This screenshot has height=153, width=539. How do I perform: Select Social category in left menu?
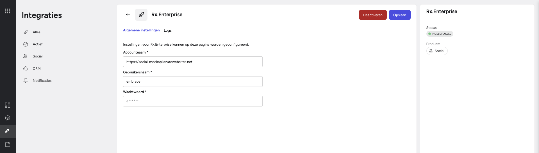(38, 56)
